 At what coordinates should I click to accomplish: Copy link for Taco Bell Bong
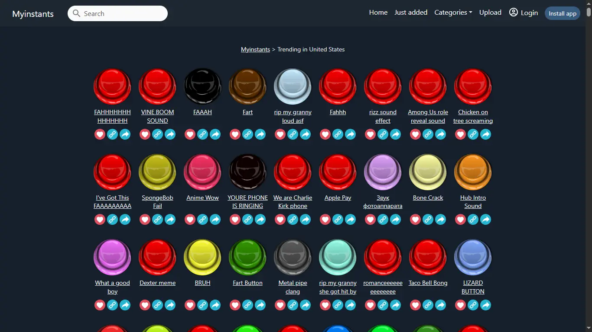pos(428,305)
